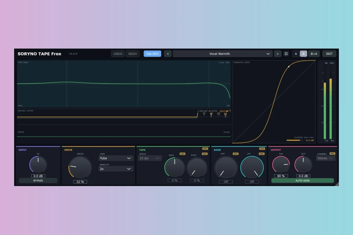Click the LPF knob

pos(252,168)
